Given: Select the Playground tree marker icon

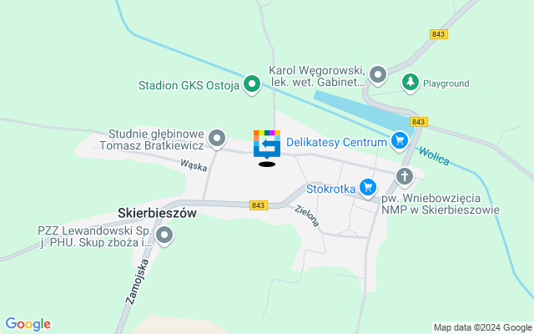Looking at the screenshot, I should pyautogui.click(x=410, y=82).
